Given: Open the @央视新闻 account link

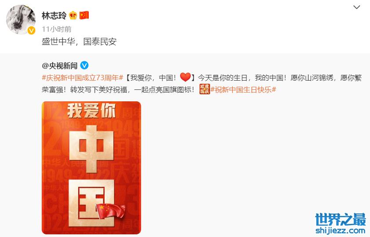Looking at the screenshot, I should pyautogui.click(x=60, y=66).
